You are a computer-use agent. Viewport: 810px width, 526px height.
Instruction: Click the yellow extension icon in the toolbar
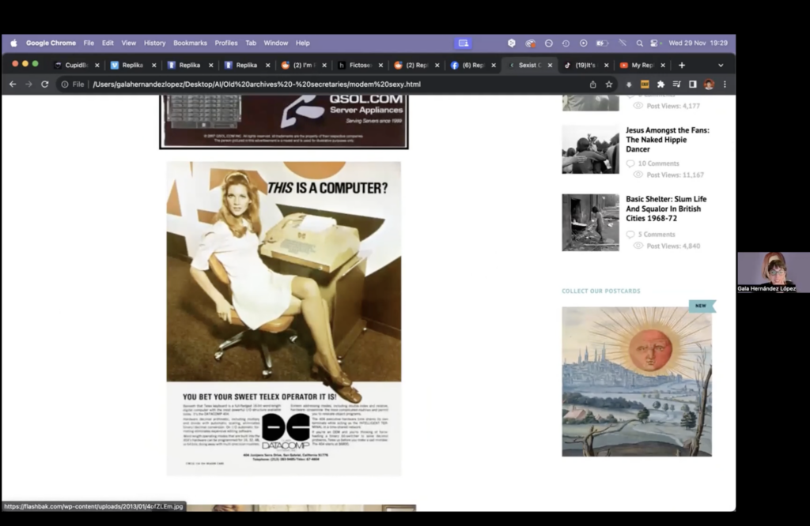coord(645,84)
